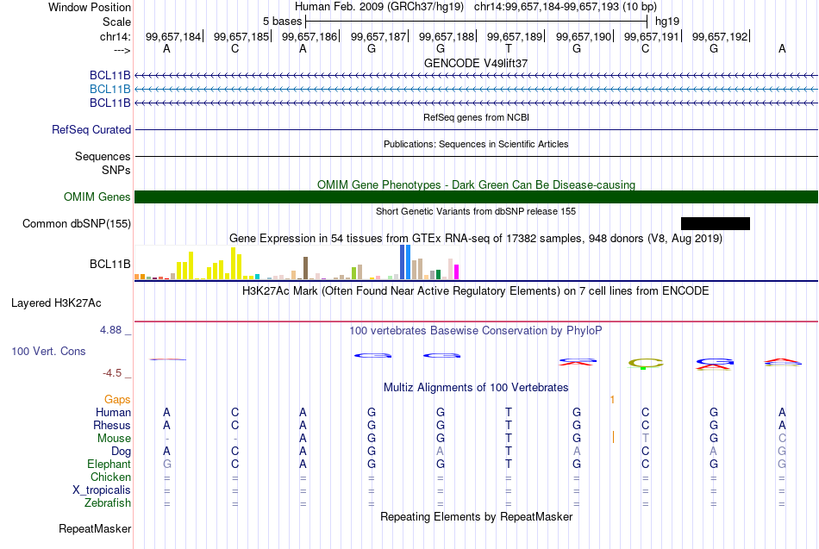819x549 pixels.
Task: Select the Mouse alignment row label
Action: click(114, 439)
